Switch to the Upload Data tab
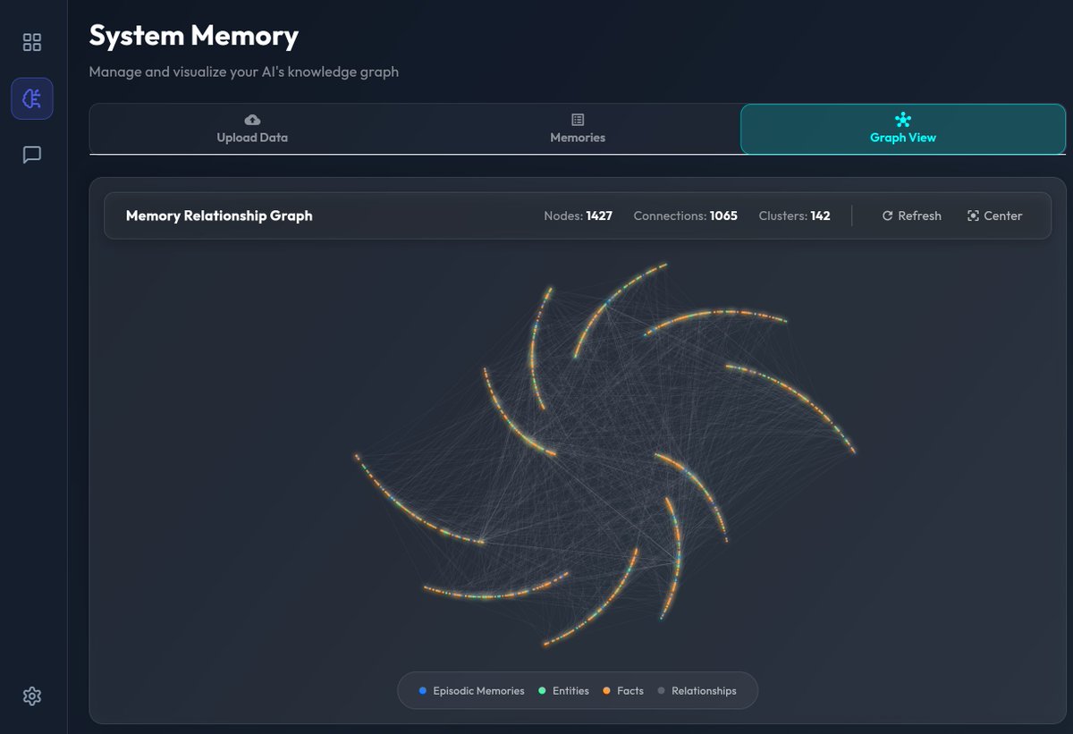 coord(252,128)
